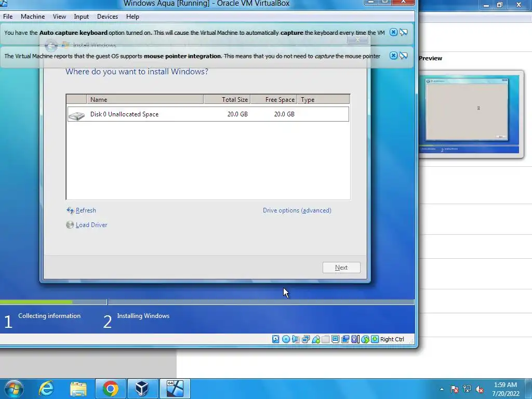
Task: Click the Load Driver disc icon
Action: coord(70,224)
